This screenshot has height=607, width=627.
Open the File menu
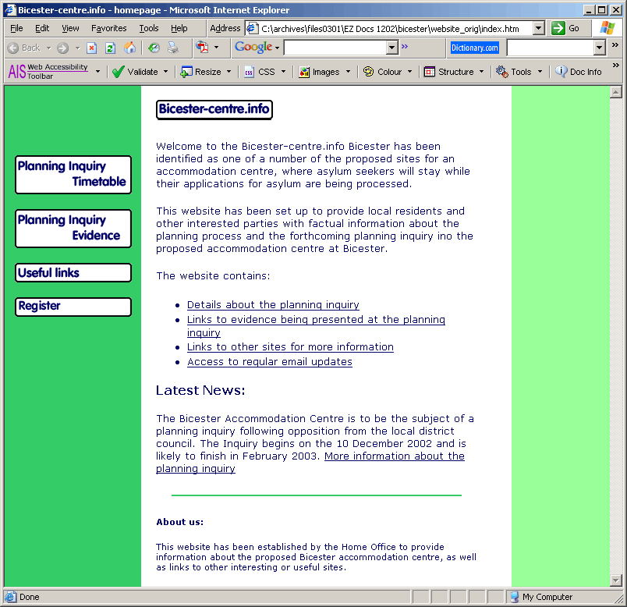(x=16, y=28)
